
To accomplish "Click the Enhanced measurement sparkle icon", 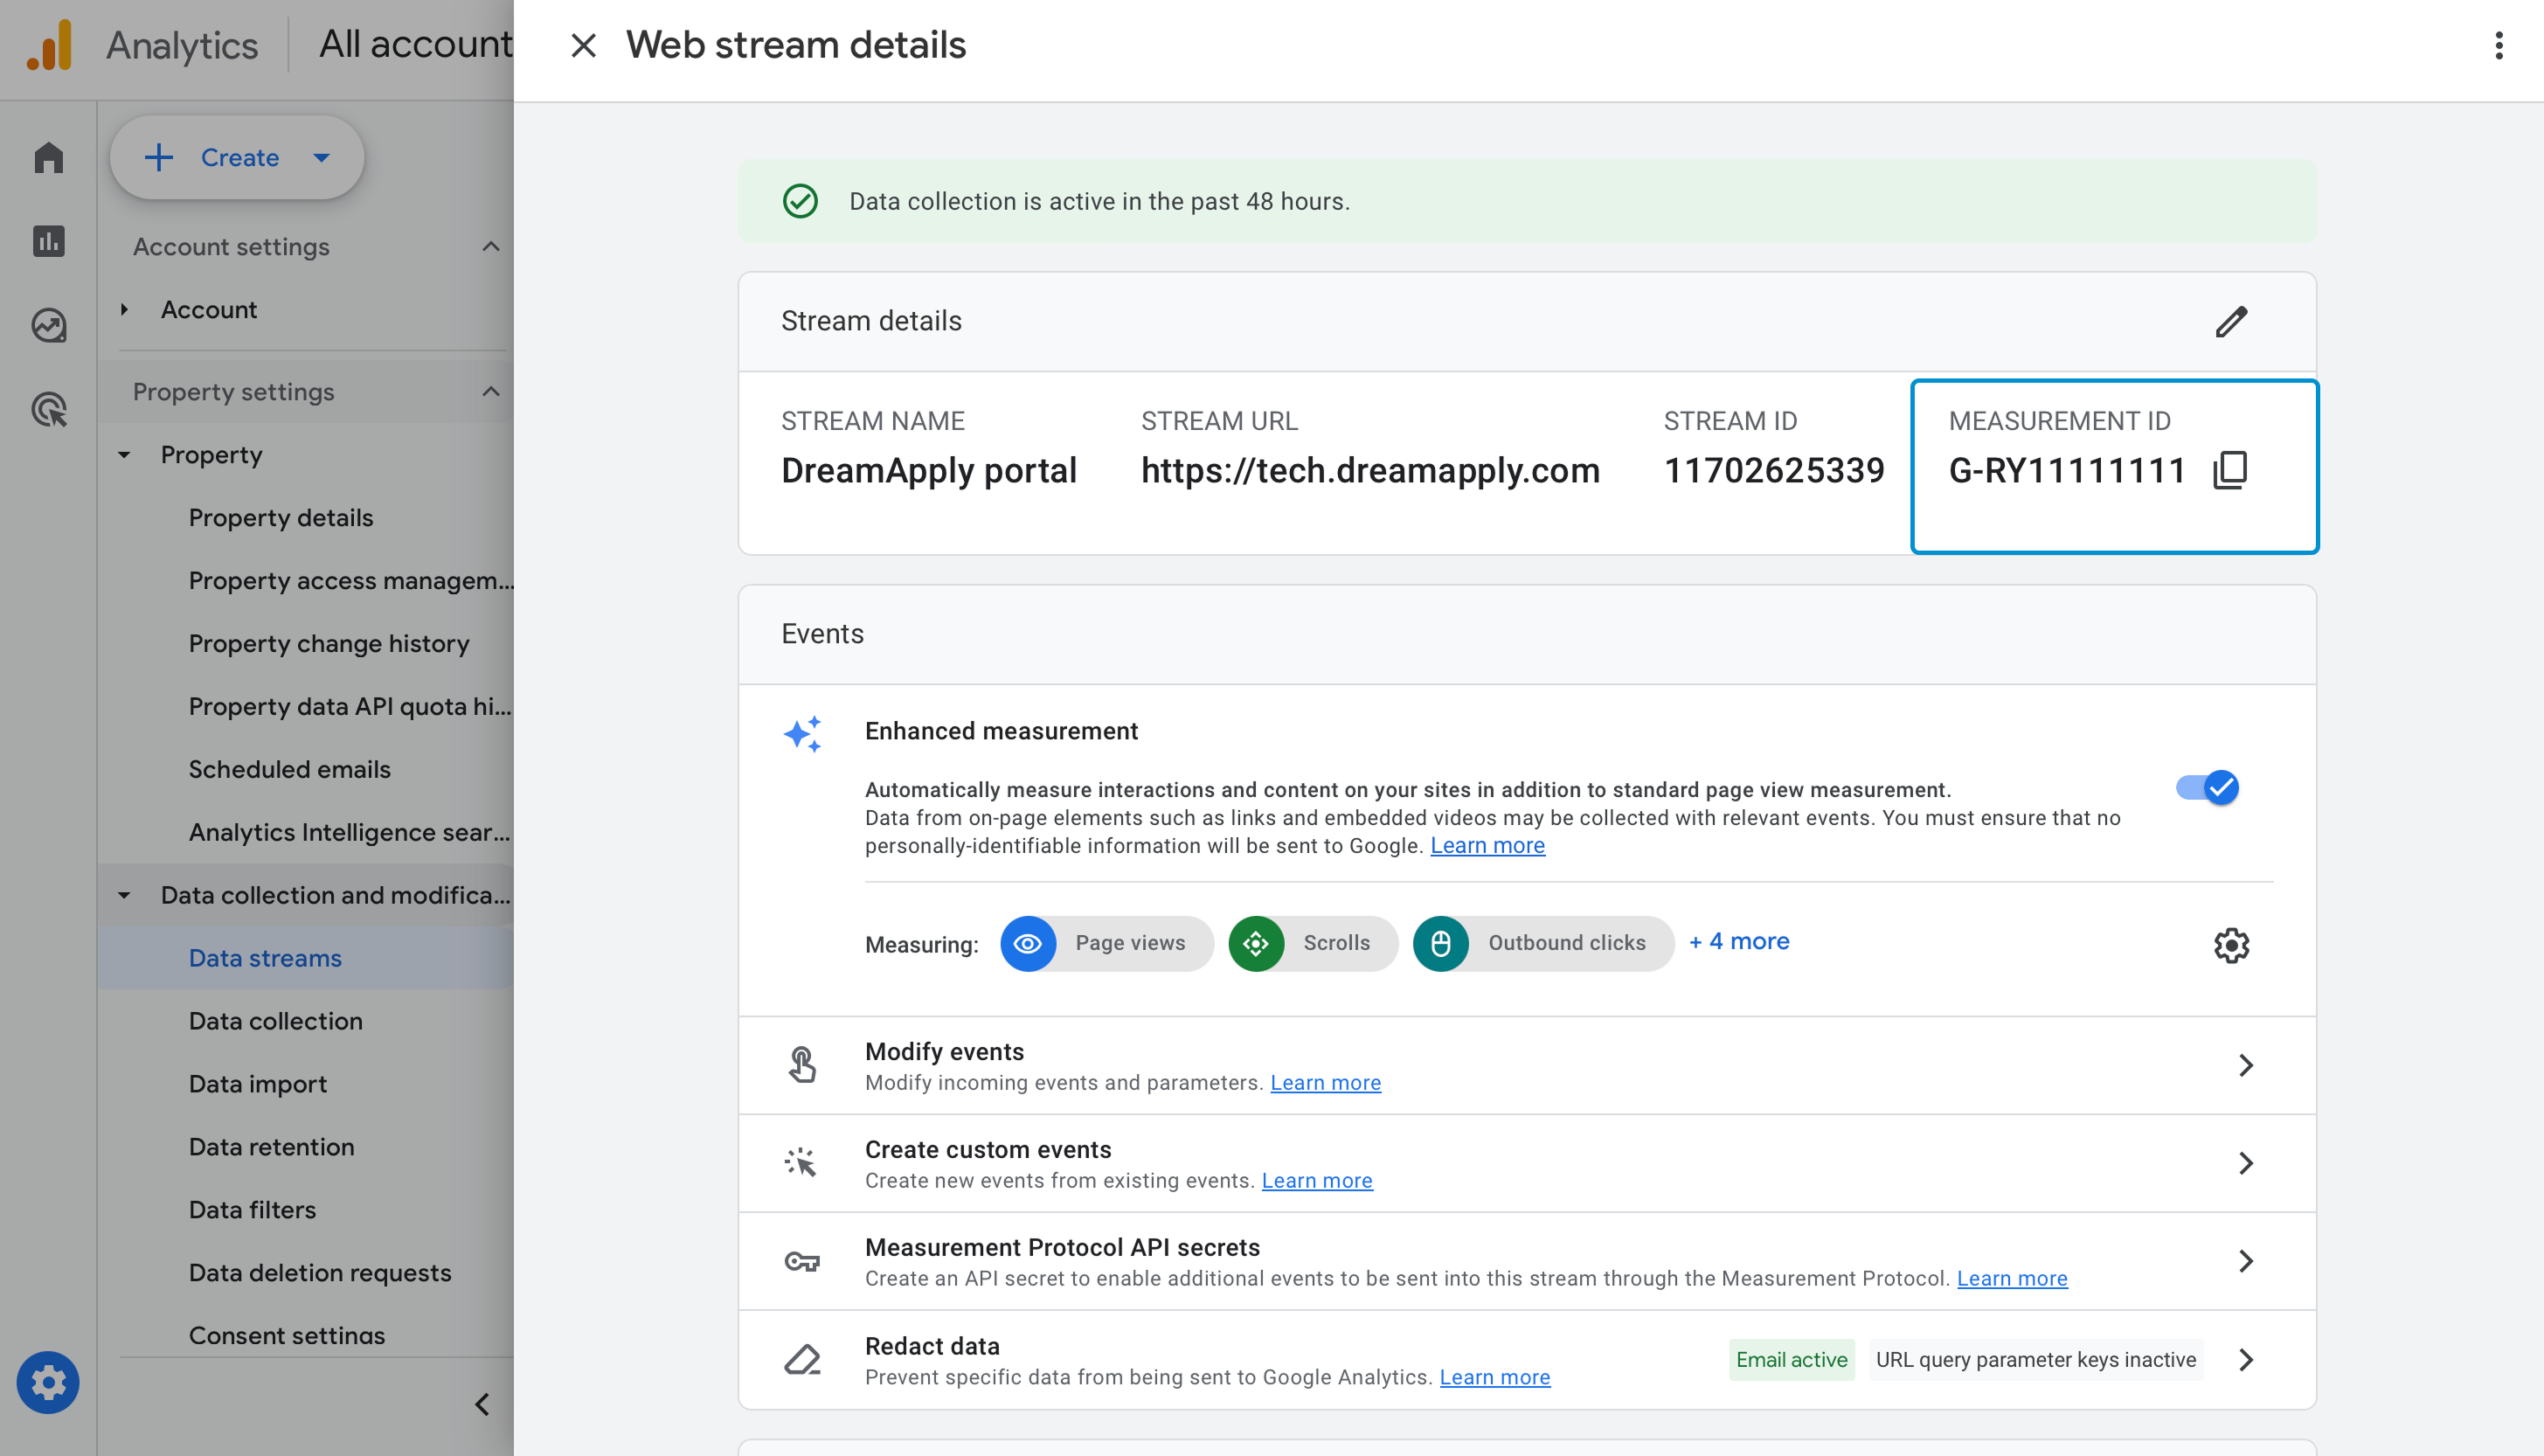I will 803,734.
